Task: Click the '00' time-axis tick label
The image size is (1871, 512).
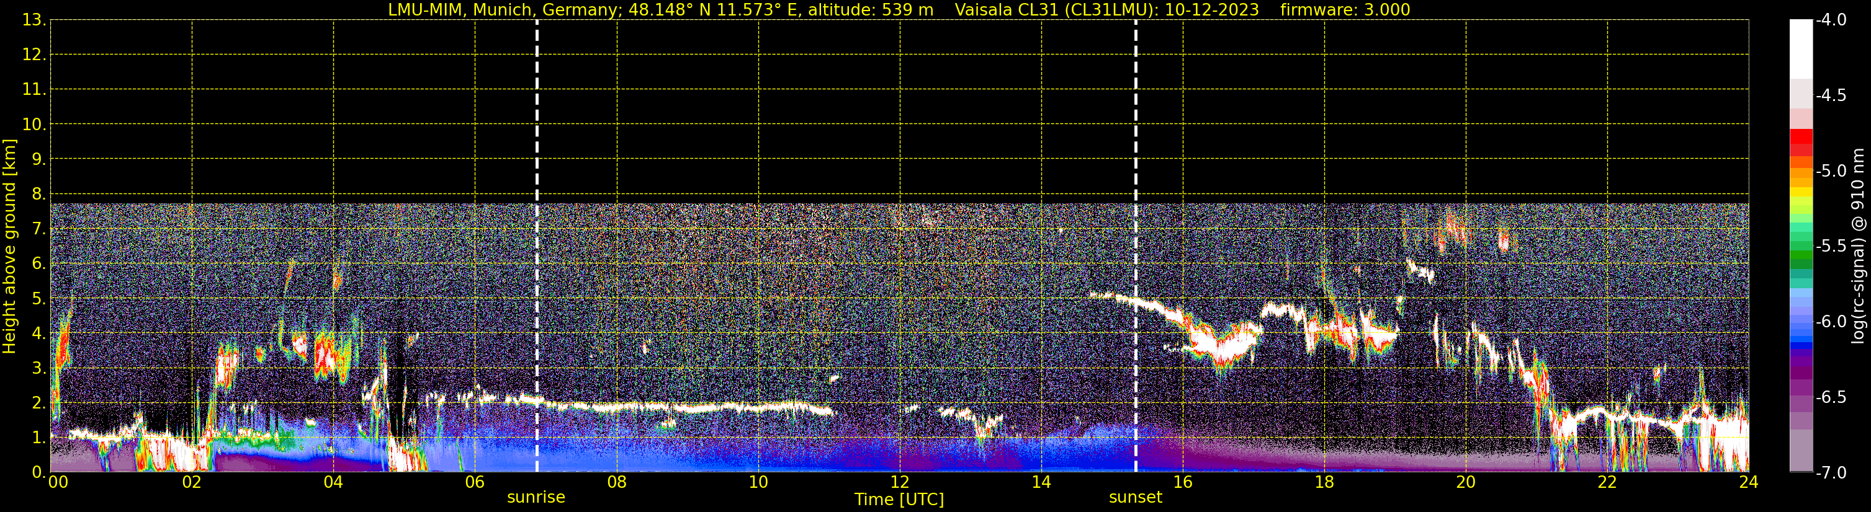Action: coord(58,482)
